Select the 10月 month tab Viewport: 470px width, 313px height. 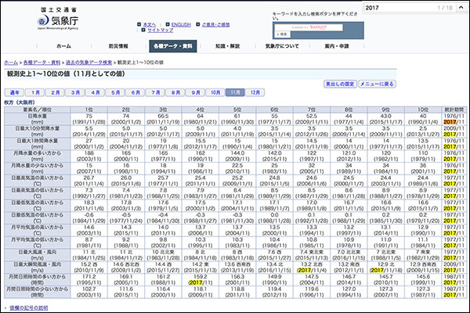(x=216, y=92)
